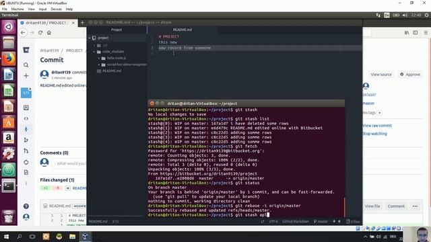Open the Commits icon in the Bitbucket sidebar
This screenshot has height=242, width=431.
pos(26,129)
